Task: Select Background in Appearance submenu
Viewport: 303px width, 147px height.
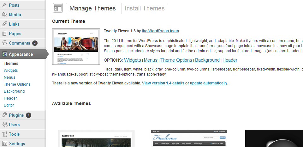Action: tap(14, 91)
